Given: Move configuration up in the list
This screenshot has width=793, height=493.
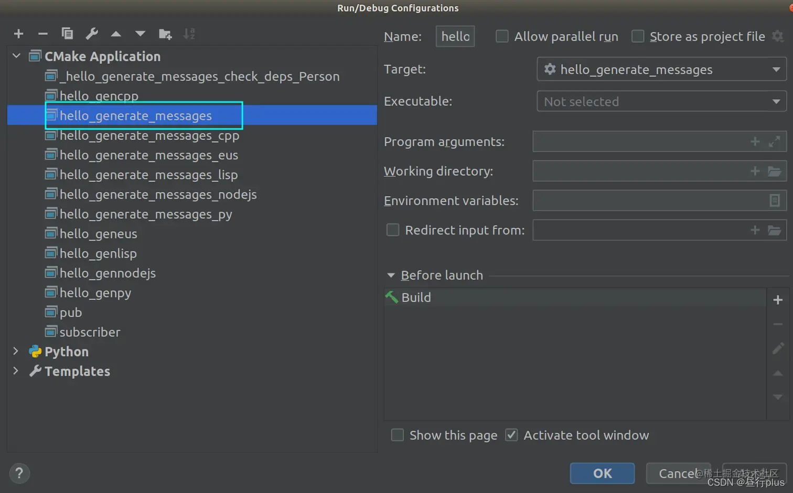Looking at the screenshot, I should [116, 34].
